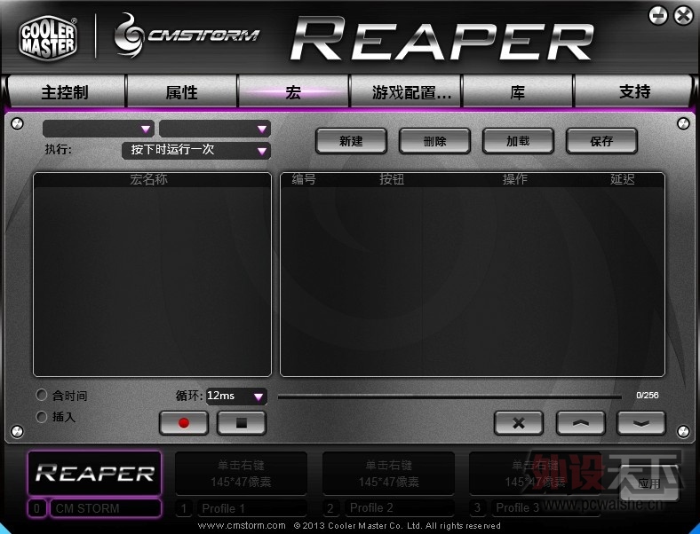The image size is (700, 534).
Task: Open the first empty macro group dropdown
Action: click(x=99, y=129)
